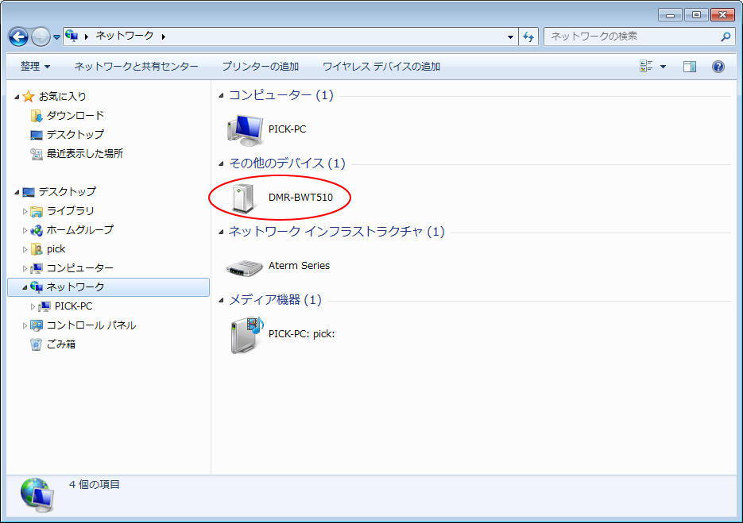Expand ライブラリ in the tree

pos(25,211)
